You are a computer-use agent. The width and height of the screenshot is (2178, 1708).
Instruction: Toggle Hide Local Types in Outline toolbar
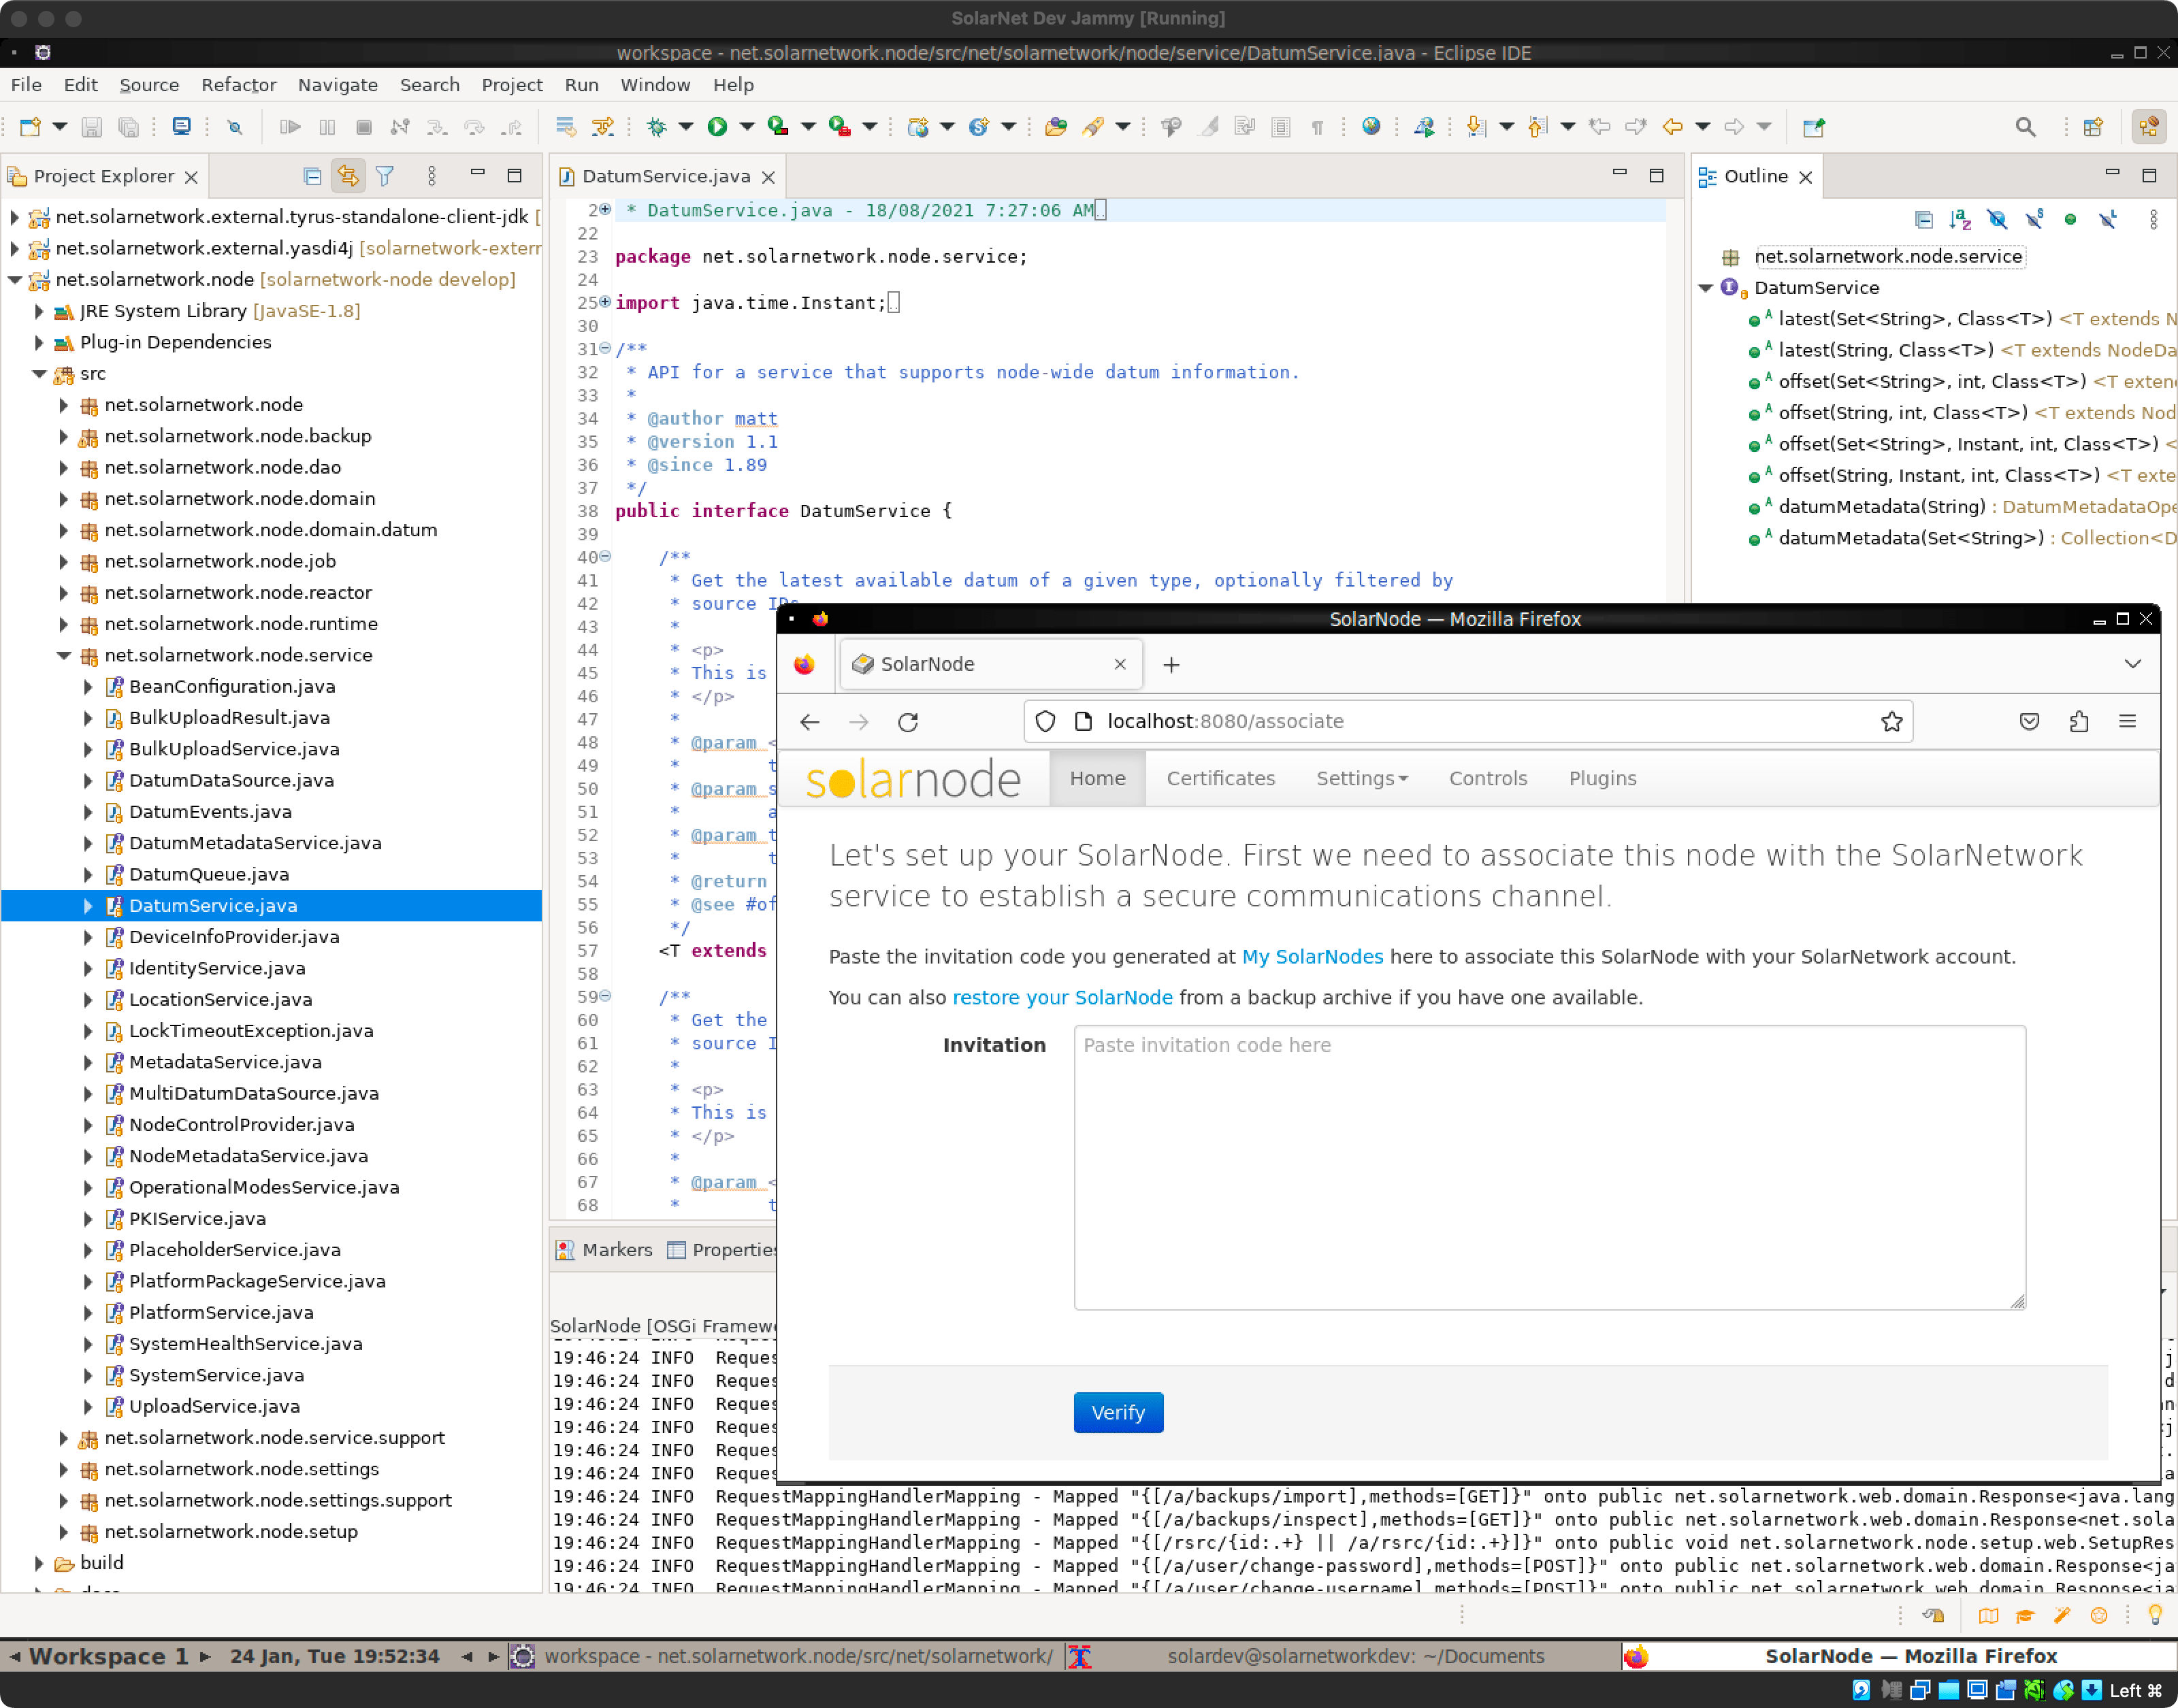[2108, 219]
